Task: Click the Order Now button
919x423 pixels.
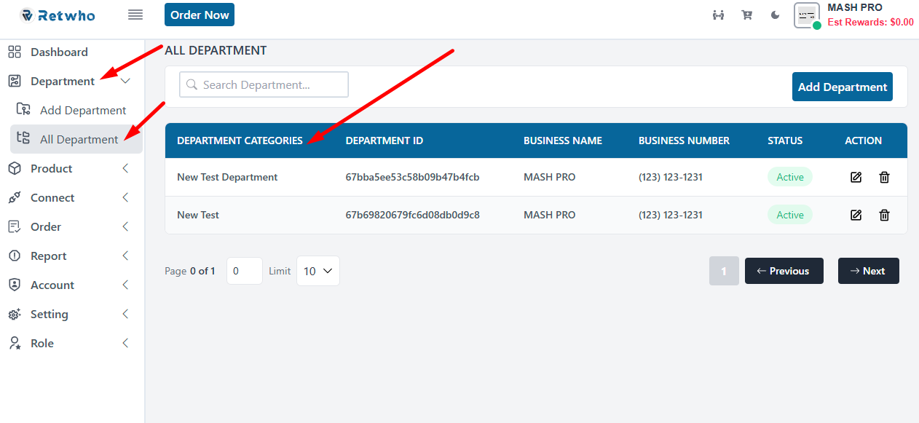Action: (x=200, y=15)
